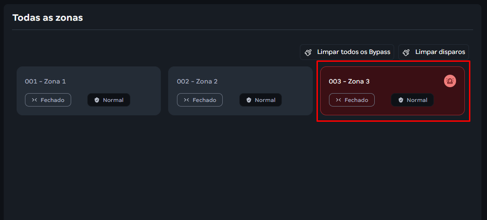Click the closed-contact icon in Zona 3's Fechado badge
Viewport: 487px width, 220px height.
[x=338, y=100]
